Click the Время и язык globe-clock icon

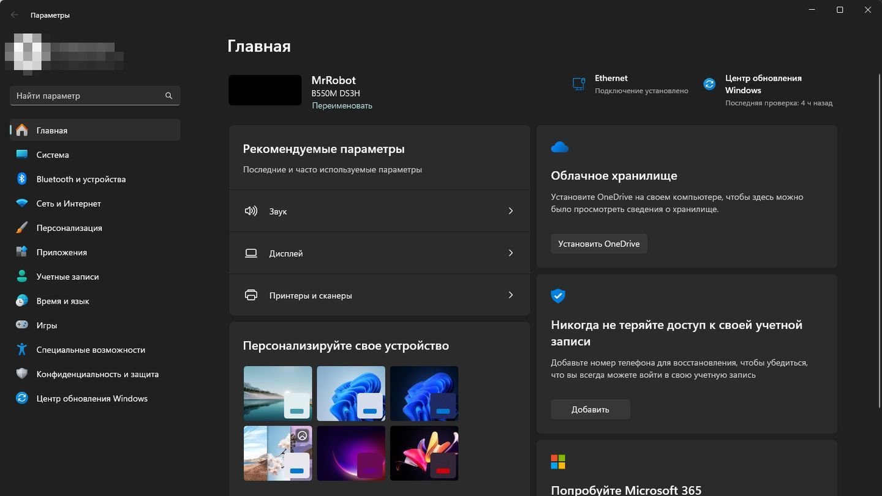(x=22, y=301)
